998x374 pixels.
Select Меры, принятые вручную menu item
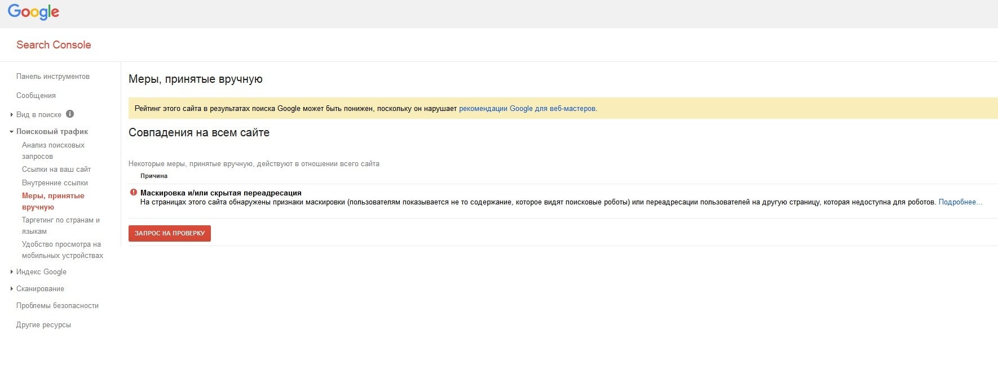point(53,201)
